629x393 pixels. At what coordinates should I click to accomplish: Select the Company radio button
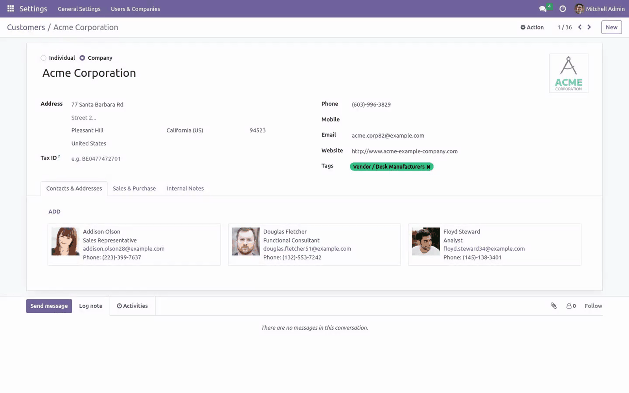point(82,58)
